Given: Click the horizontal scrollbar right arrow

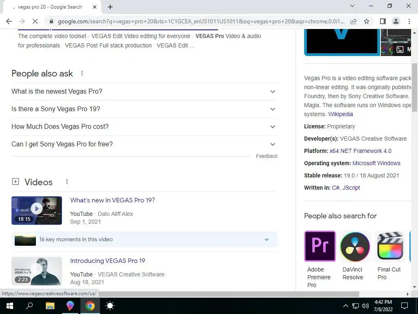Looking at the screenshot, I should click(408, 294).
